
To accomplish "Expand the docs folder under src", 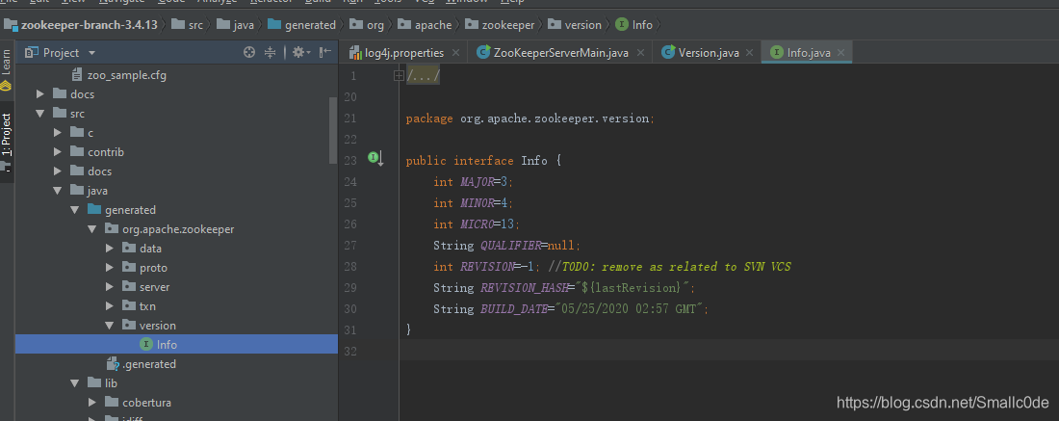I will click(x=58, y=171).
